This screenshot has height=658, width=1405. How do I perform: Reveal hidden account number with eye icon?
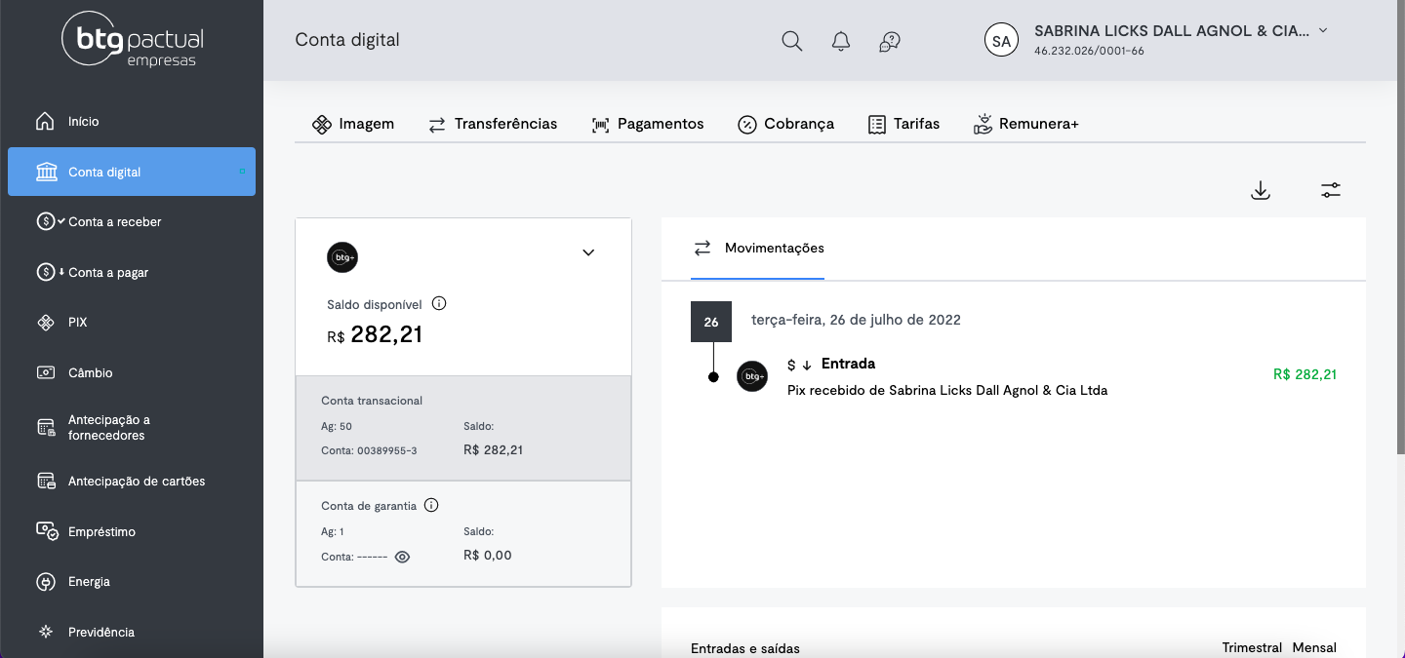(x=402, y=557)
